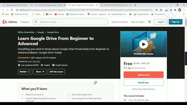Open the Chrome profile avatar
187x105 pixels.
pyautogui.click(x=180, y=10)
